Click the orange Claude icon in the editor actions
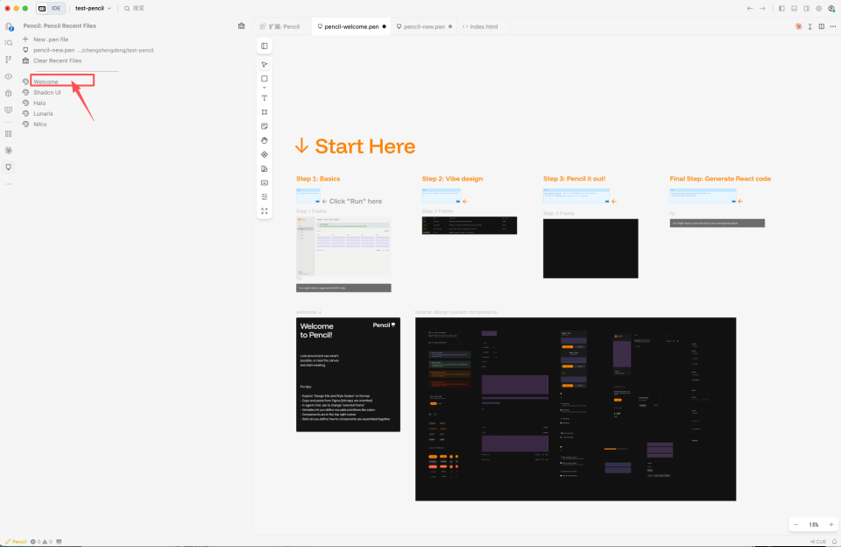The width and height of the screenshot is (841, 547). coord(799,26)
